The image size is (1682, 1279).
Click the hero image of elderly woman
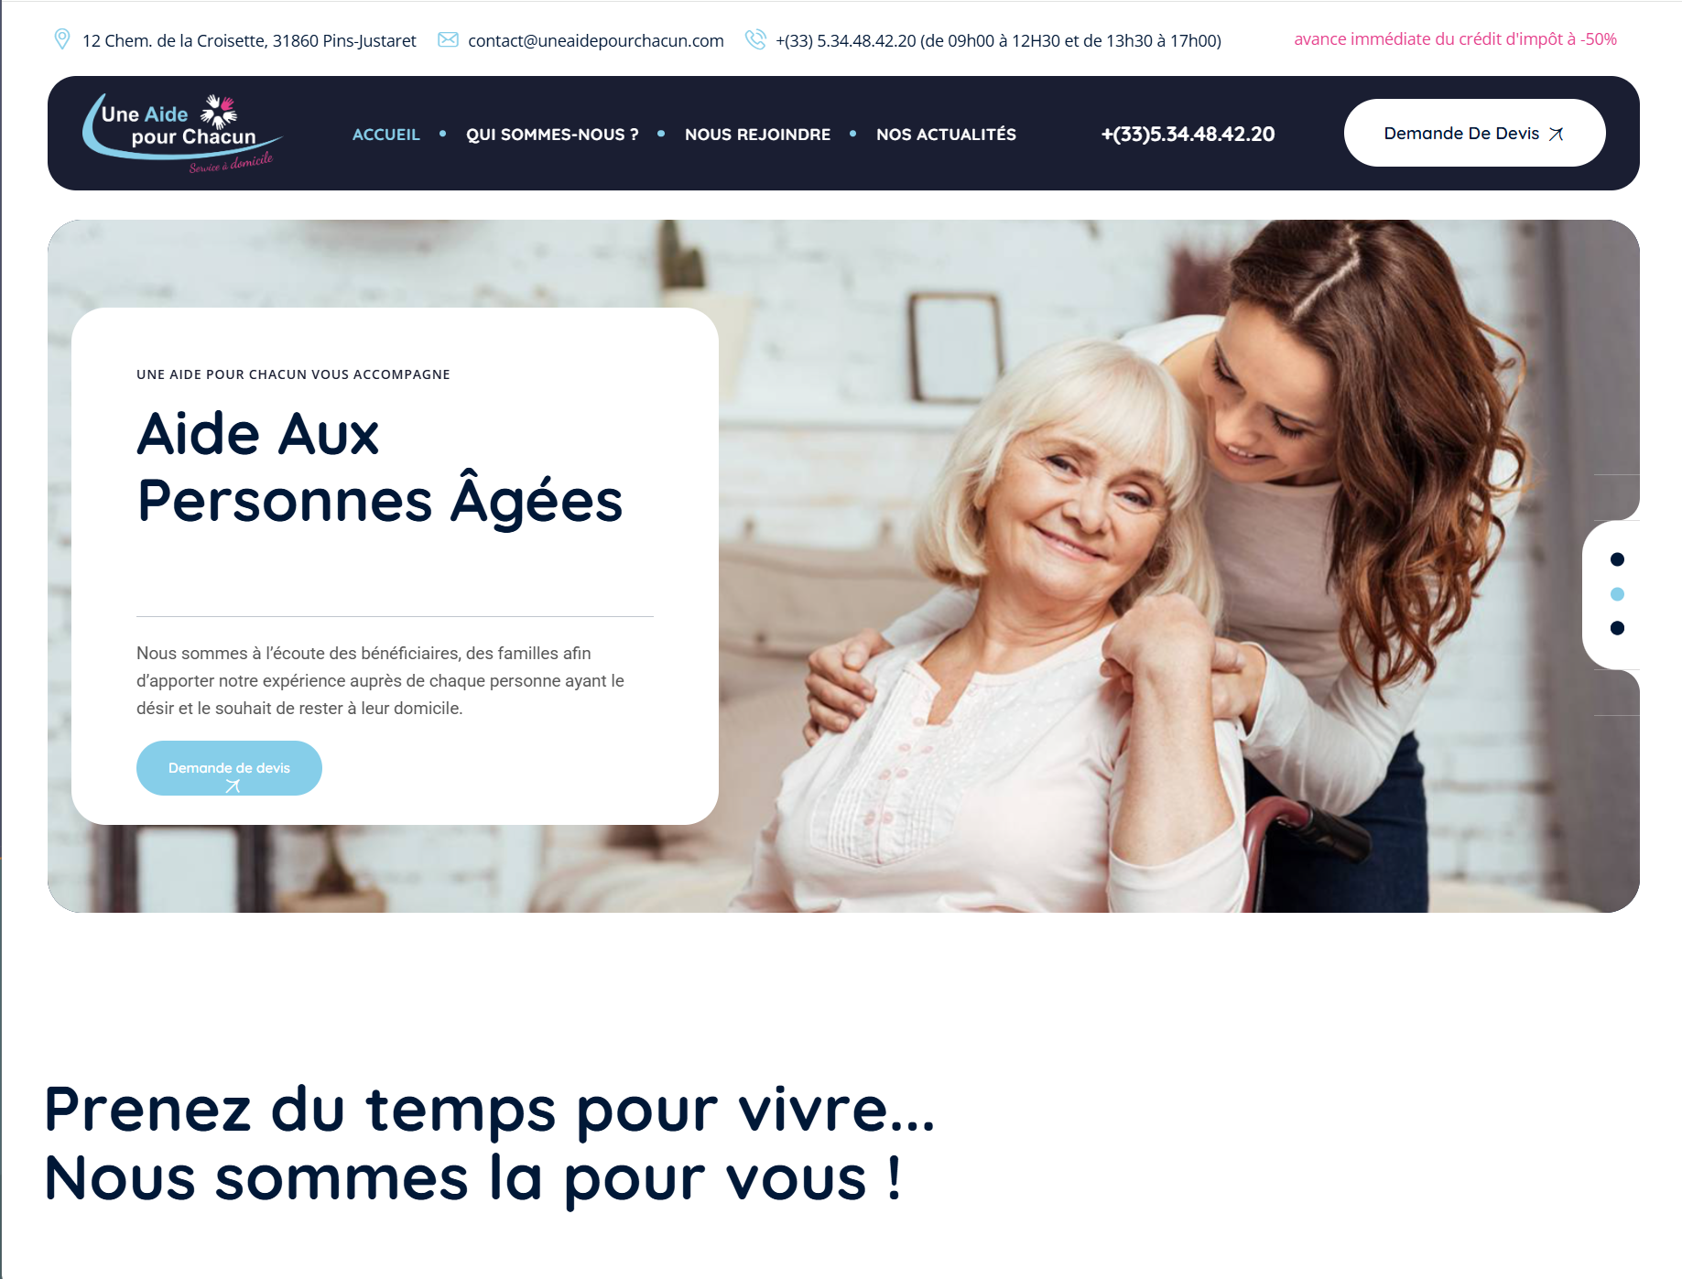[x=1172, y=568]
